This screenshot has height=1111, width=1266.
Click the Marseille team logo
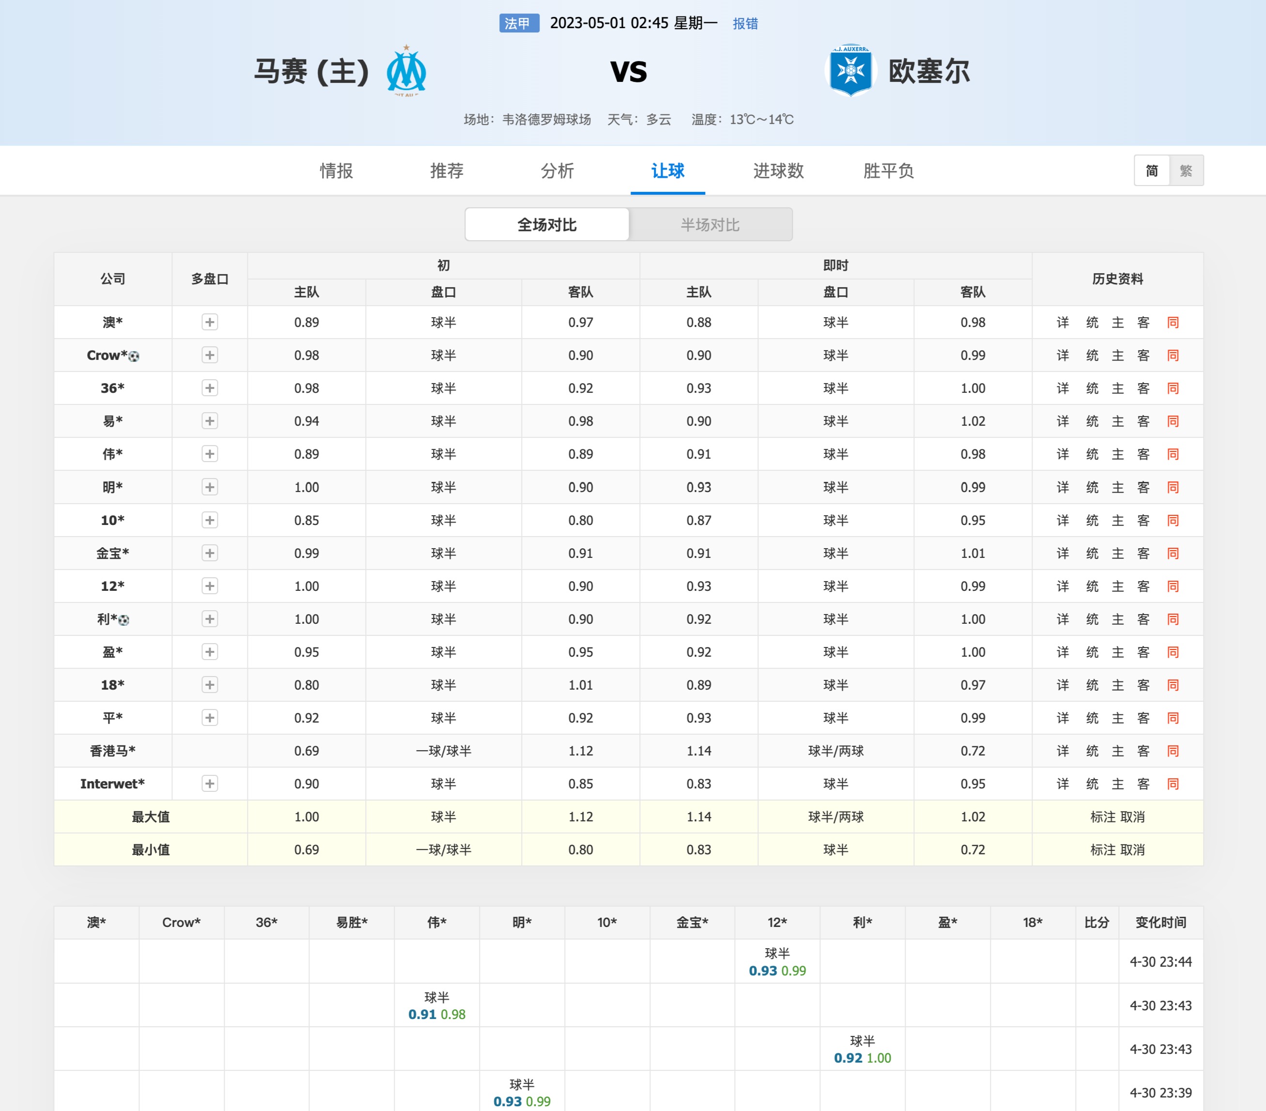click(406, 71)
